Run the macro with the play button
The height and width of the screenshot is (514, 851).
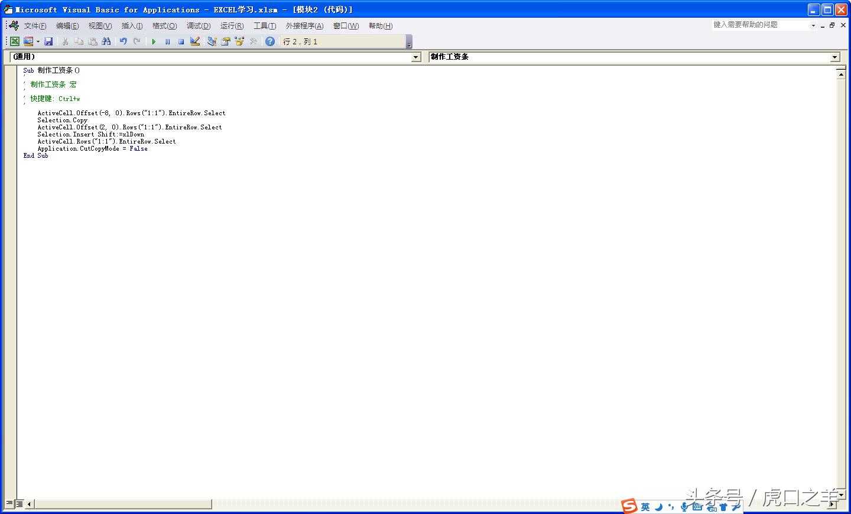coord(154,41)
